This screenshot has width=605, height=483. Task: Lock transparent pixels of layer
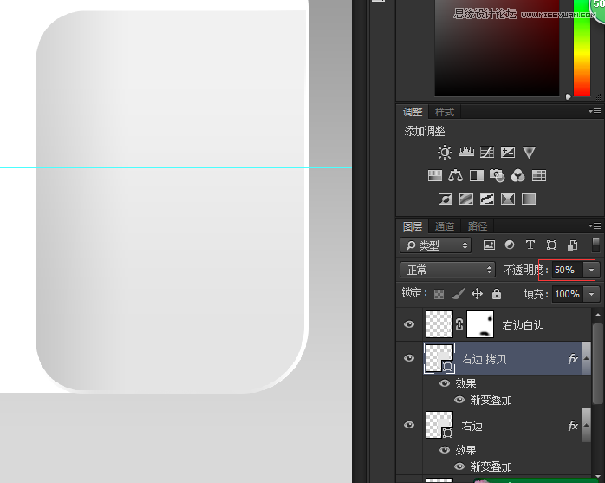click(x=439, y=294)
